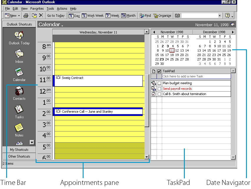Screen dimensions: 251x189
Task: Open the Tasks shortcut icon
Action: point(19,109)
